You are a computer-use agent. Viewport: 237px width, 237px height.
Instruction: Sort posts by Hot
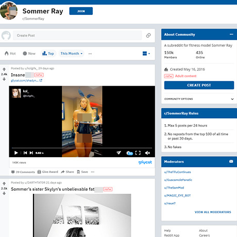click(x=10, y=54)
